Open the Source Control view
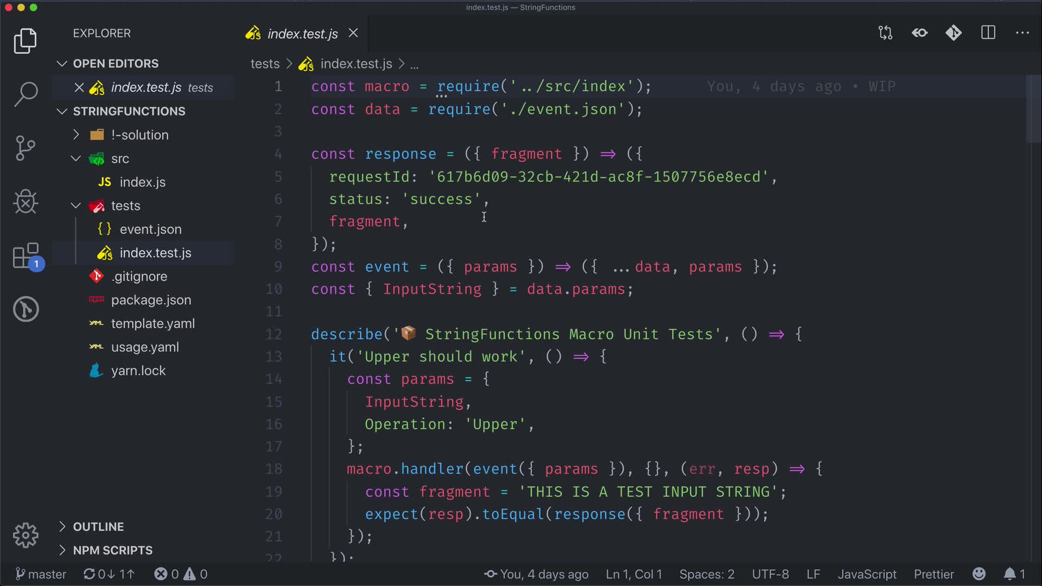1042x586 pixels. pyautogui.click(x=26, y=148)
